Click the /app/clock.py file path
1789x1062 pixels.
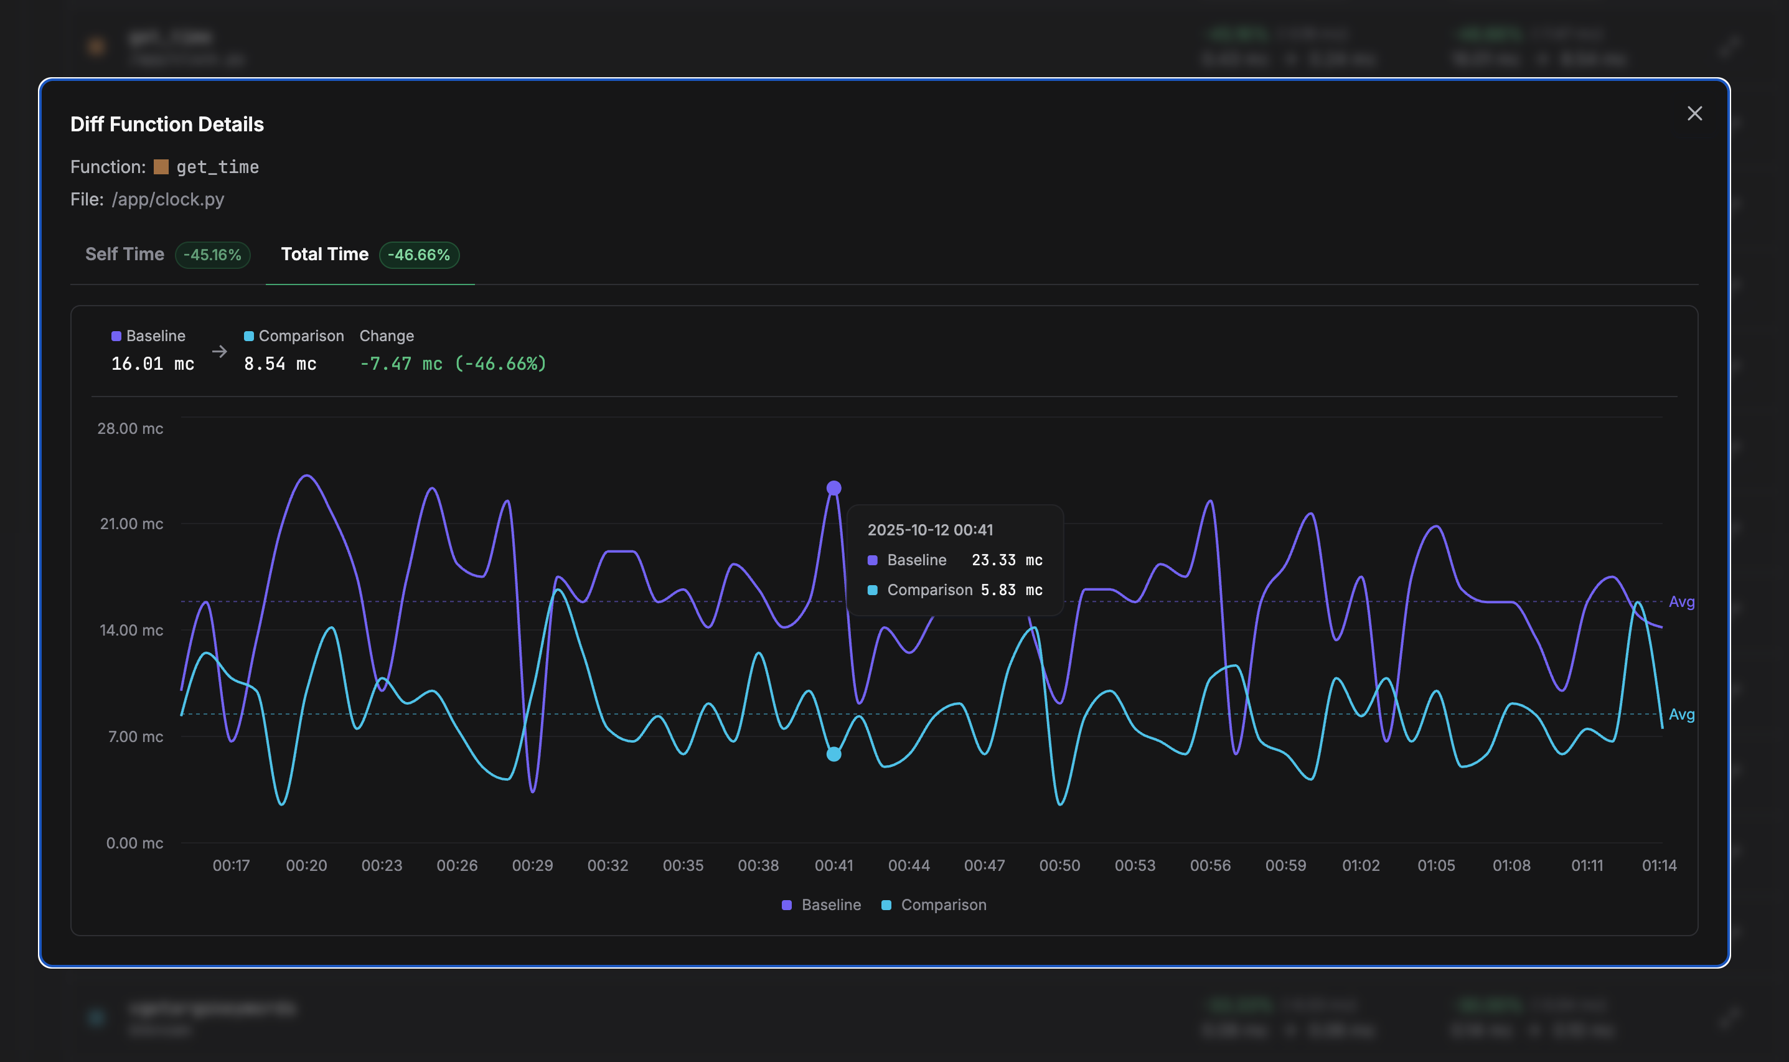pos(168,200)
